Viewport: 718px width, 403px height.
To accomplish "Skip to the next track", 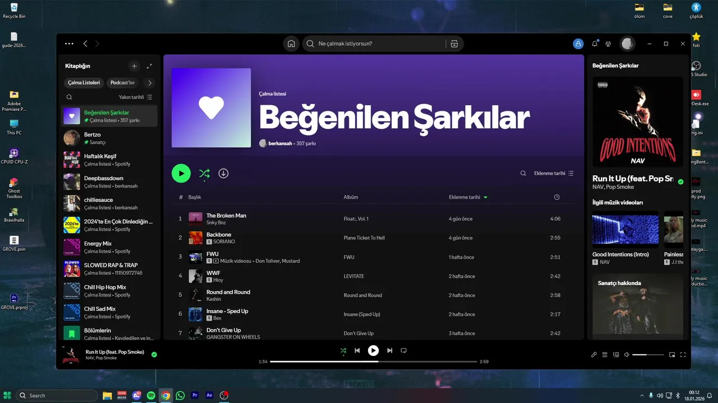I will (389, 351).
